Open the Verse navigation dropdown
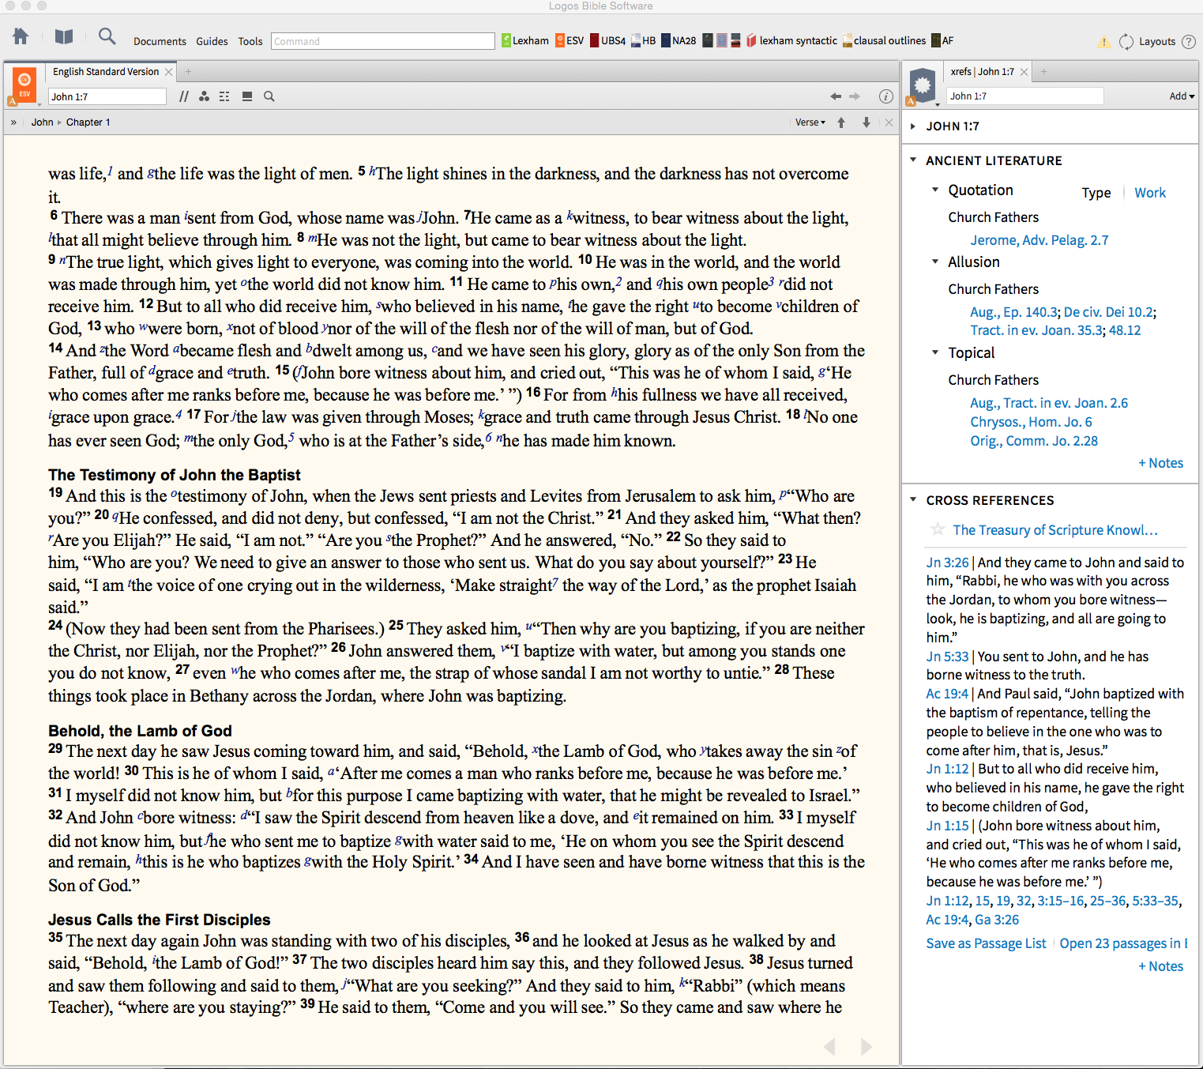The width and height of the screenshot is (1203, 1069). tap(810, 122)
